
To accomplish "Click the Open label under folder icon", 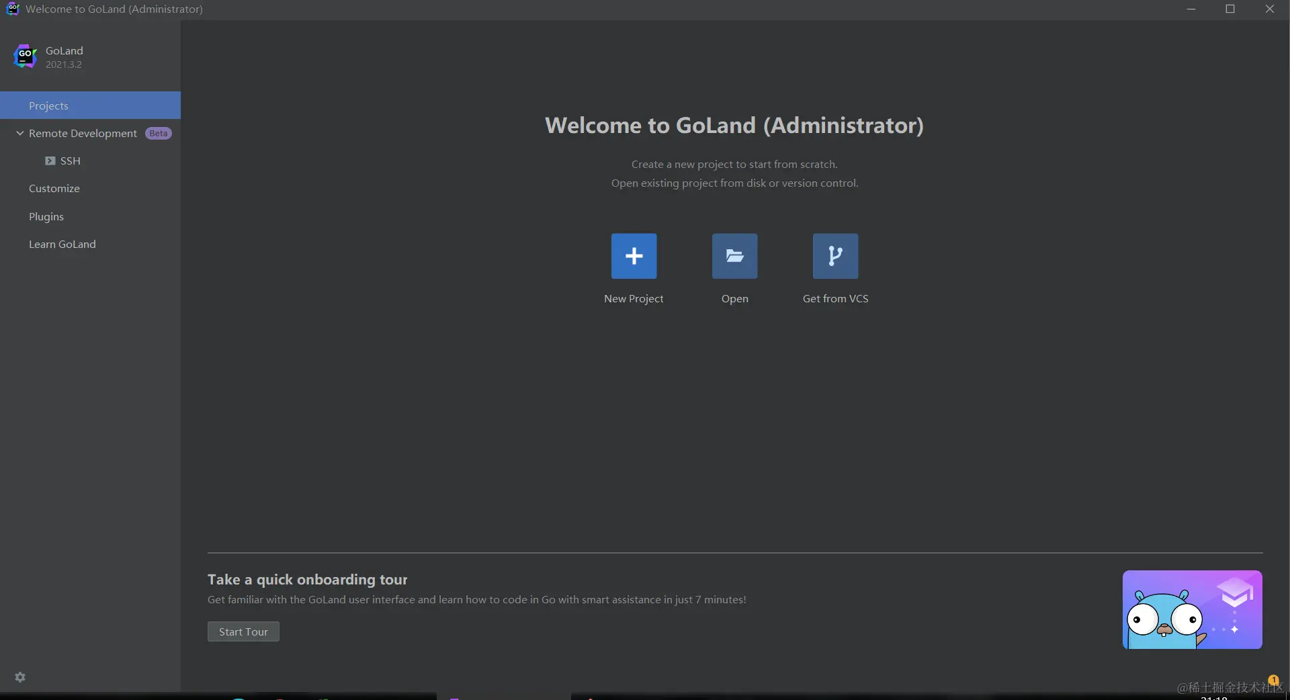I will (x=734, y=299).
